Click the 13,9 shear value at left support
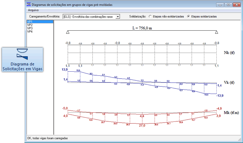 [x=65, y=69]
